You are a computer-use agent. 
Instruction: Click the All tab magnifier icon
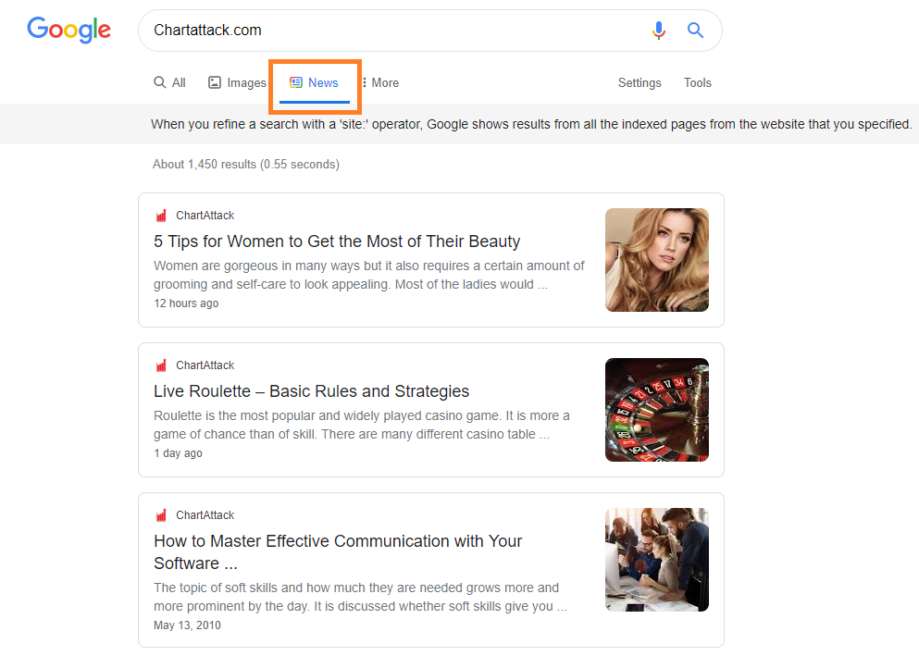[159, 82]
